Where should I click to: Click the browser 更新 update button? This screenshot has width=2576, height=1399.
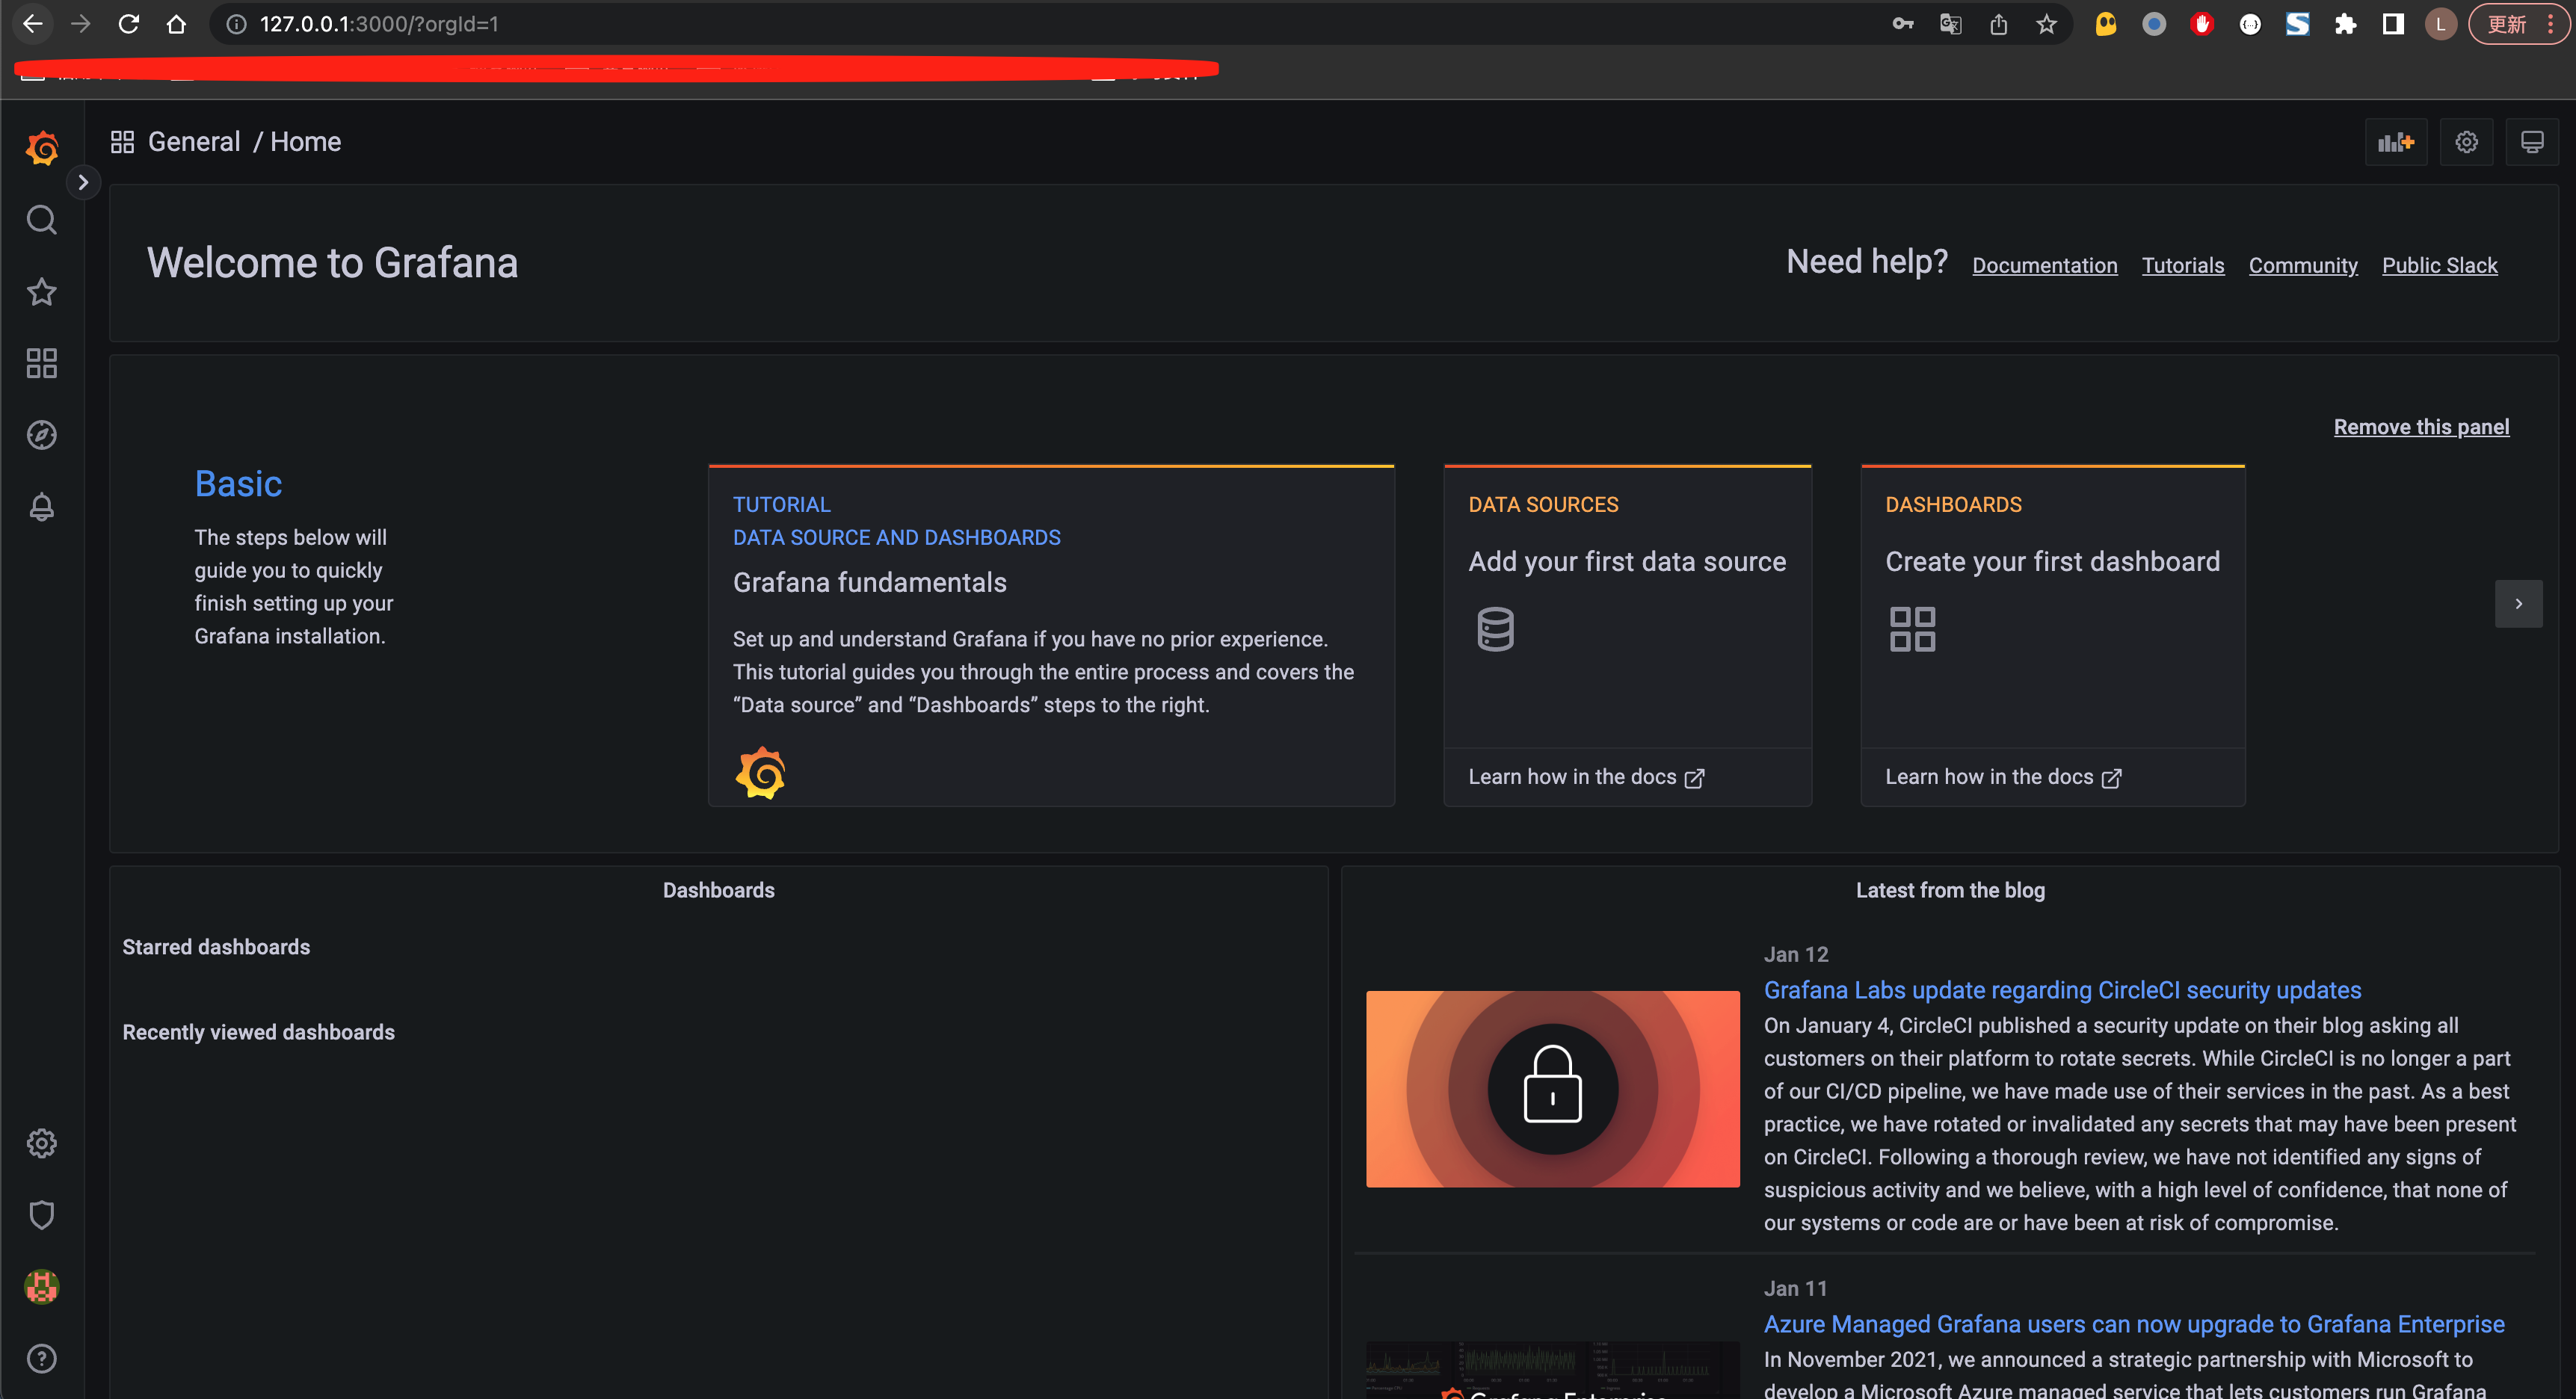click(x=2519, y=24)
